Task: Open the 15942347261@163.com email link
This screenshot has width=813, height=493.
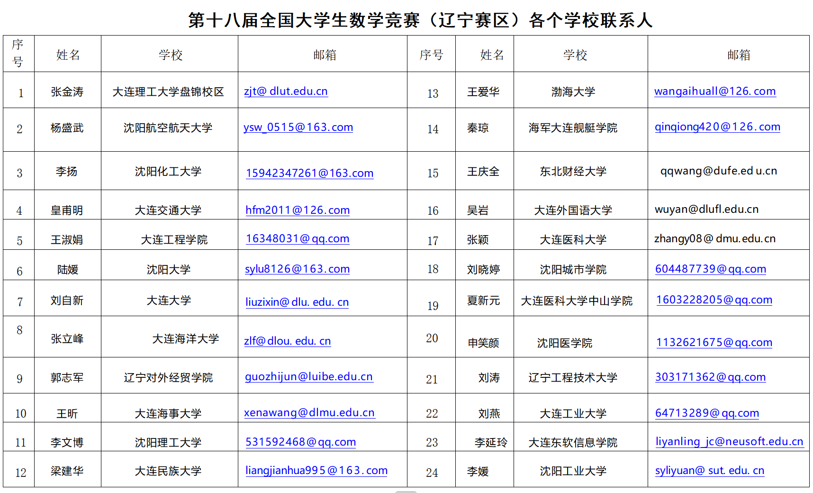Action: click(x=309, y=173)
